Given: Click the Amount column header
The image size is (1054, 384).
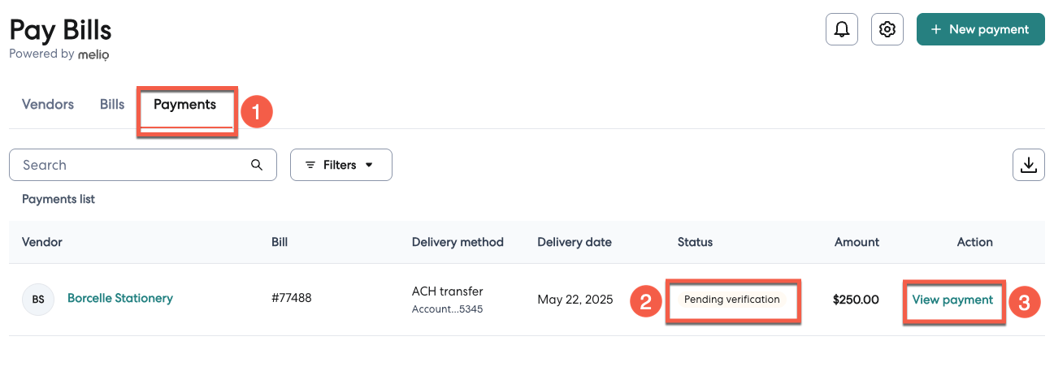Looking at the screenshot, I should tap(857, 242).
